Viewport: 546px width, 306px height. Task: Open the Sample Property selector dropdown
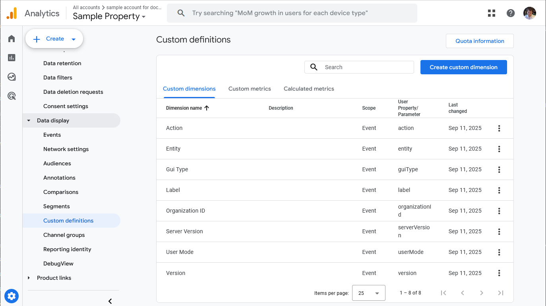[x=109, y=16]
